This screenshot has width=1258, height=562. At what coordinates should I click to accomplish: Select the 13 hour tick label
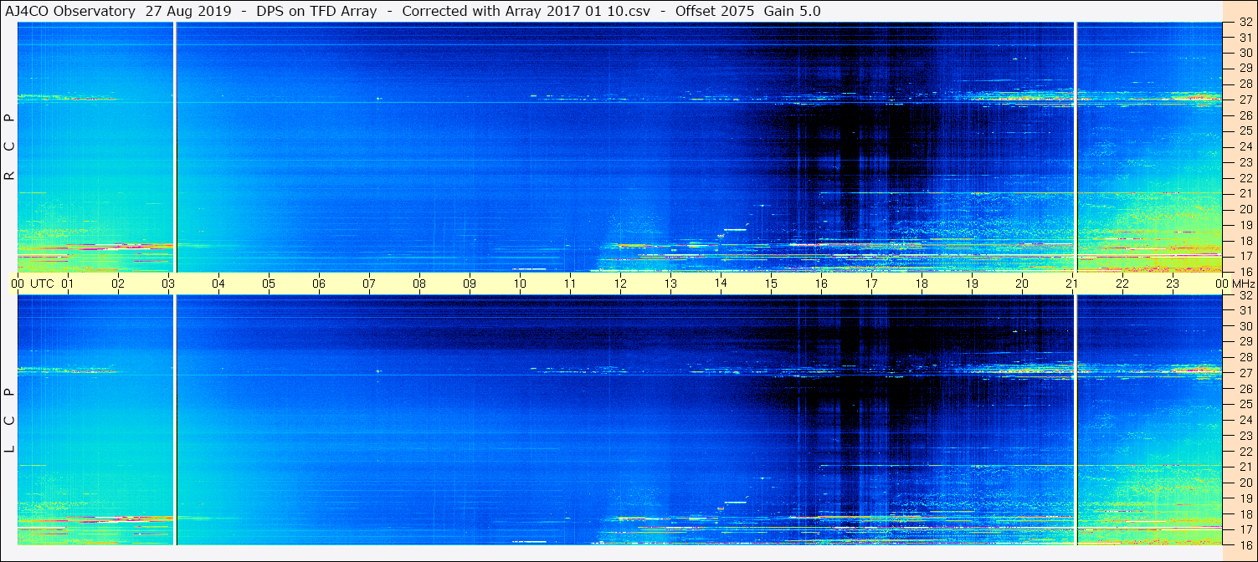click(x=670, y=284)
